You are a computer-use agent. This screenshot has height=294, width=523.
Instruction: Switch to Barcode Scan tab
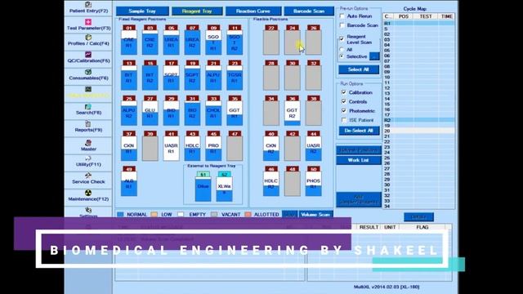[309, 11]
